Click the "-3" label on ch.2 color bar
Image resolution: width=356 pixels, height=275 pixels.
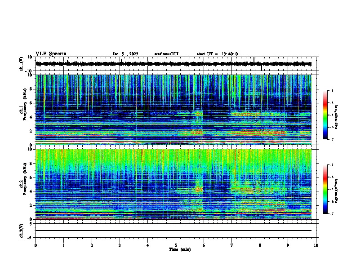coord(331,165)
